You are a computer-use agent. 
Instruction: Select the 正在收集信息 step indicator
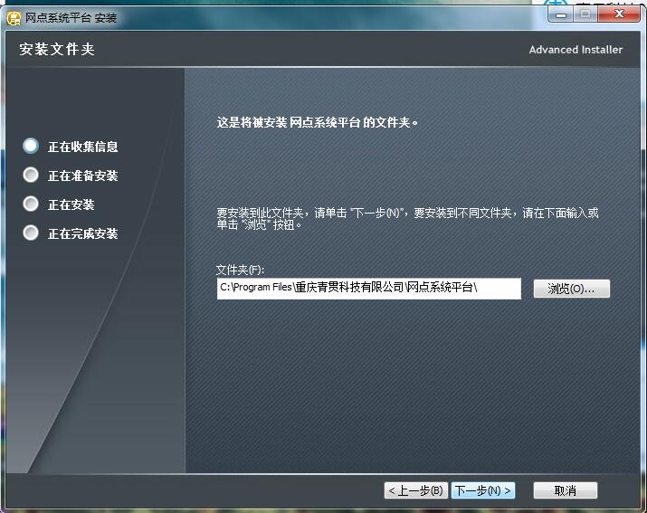coord(32,146)
